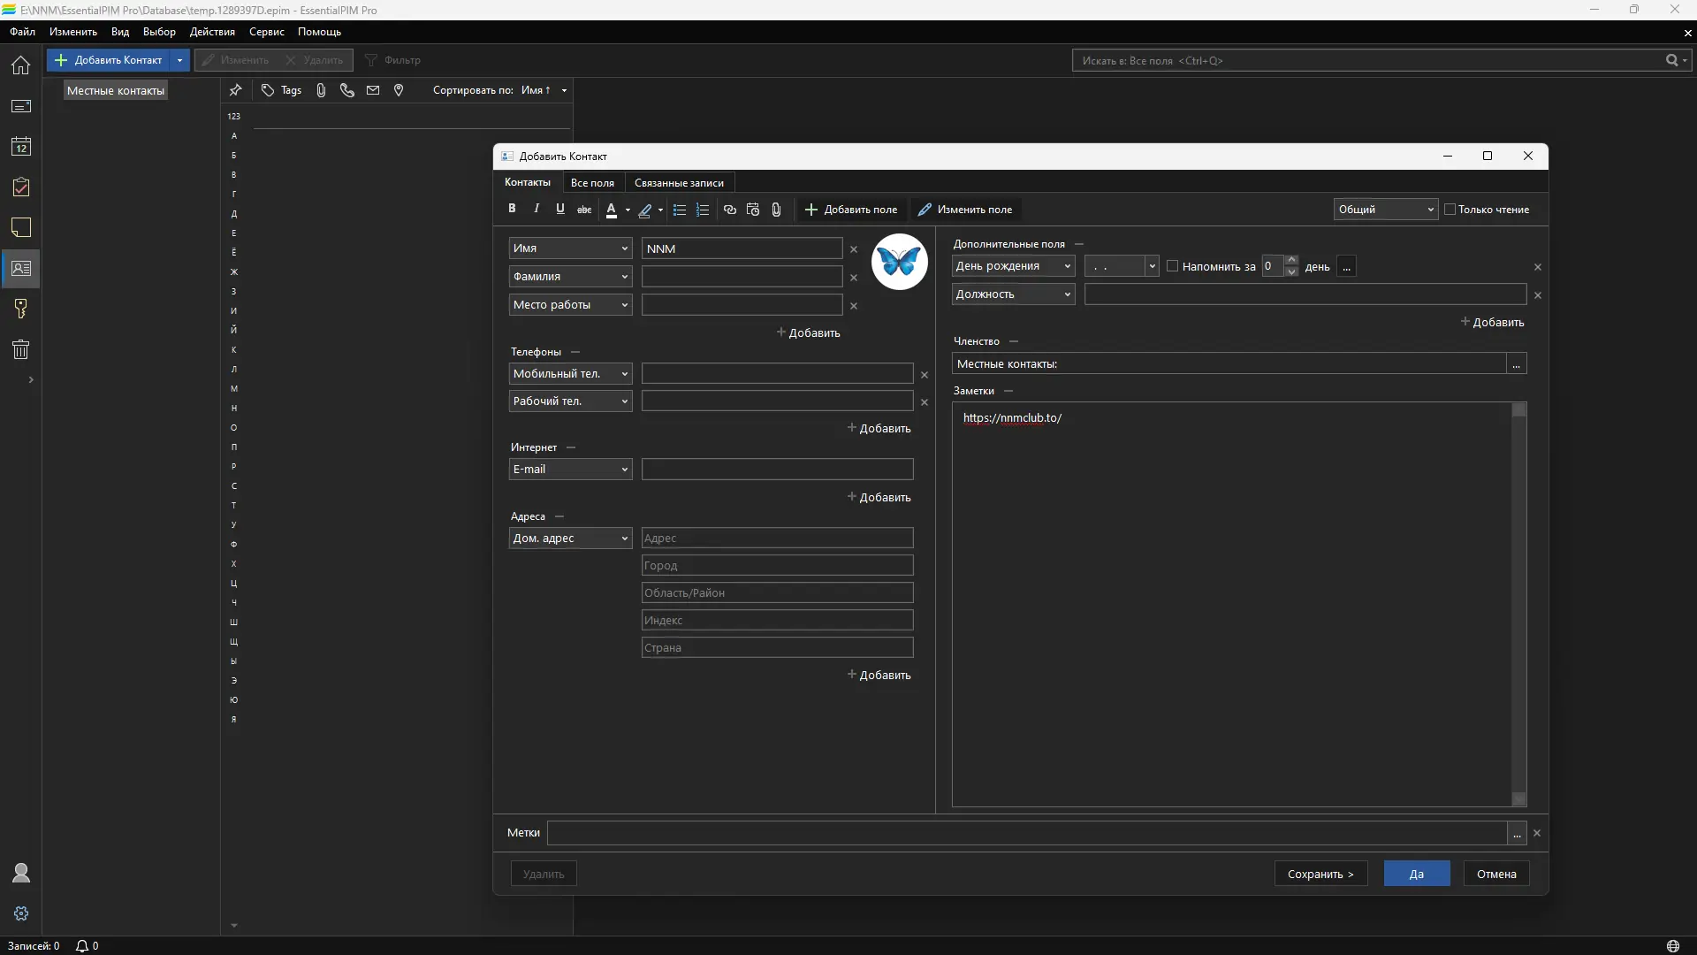Switch to the Все поля tab
This screenshot has height=955, width=1697.
pos(592,183)
